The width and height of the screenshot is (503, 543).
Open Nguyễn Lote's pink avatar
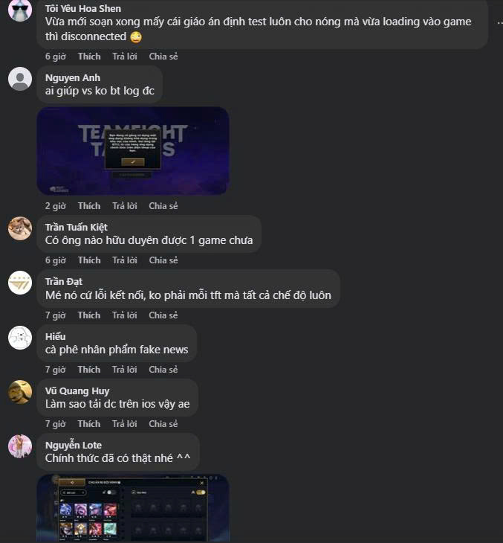20,446
